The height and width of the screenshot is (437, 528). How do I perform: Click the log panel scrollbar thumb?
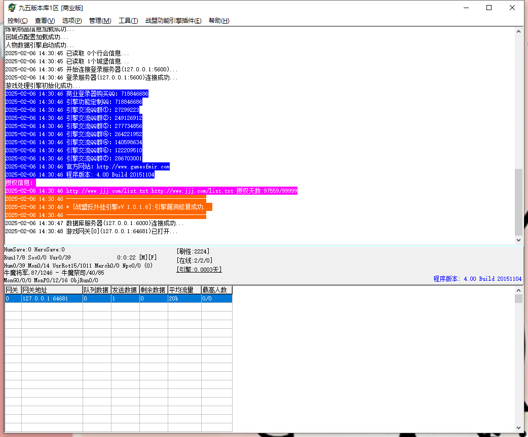[518, 202]
